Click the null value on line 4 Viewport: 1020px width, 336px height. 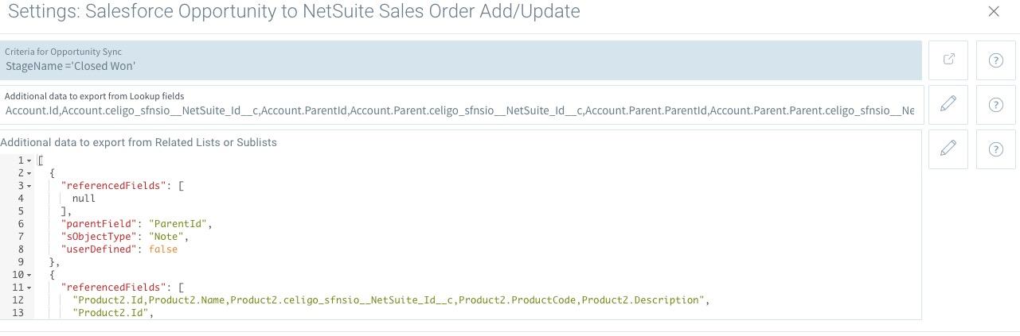point(84,199)
